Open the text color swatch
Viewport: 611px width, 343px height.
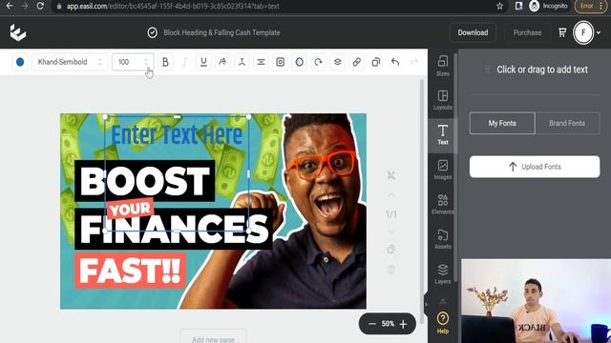point(20,62)
